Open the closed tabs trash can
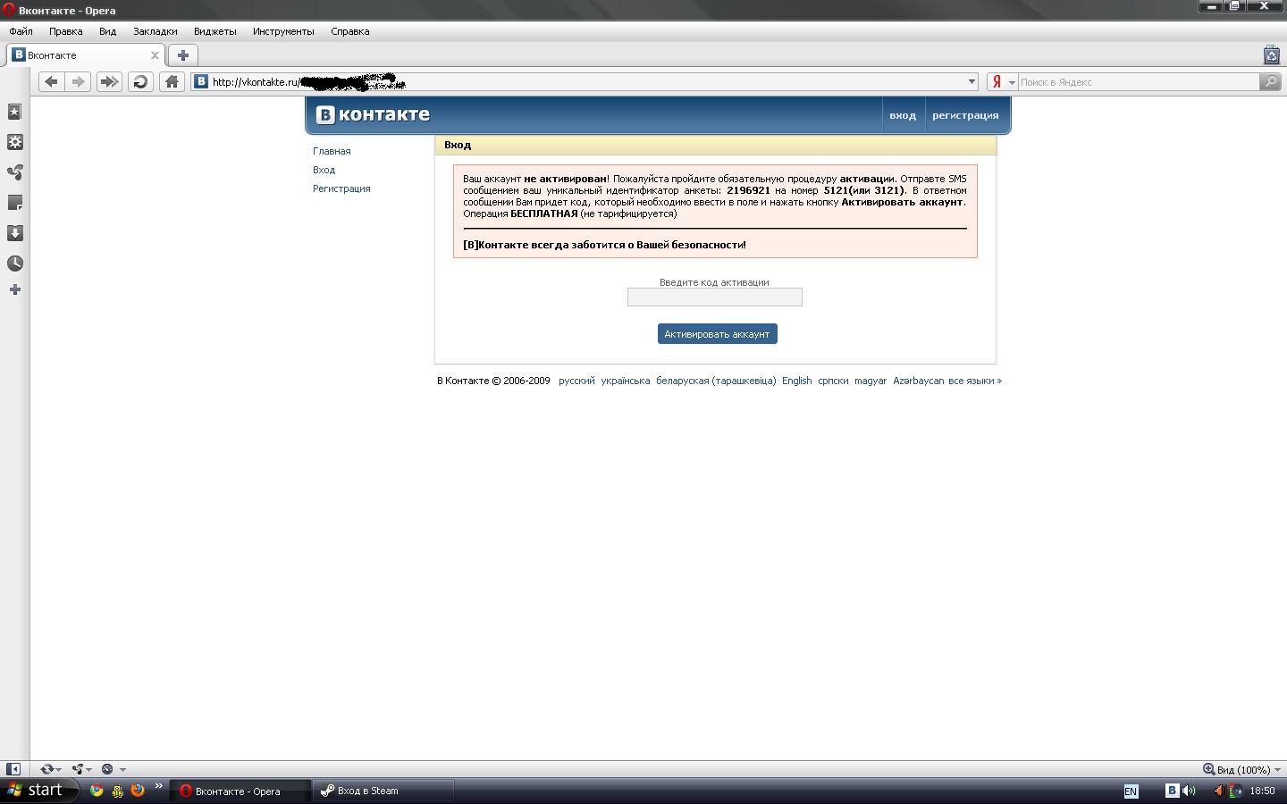 tap(1272, 55)
